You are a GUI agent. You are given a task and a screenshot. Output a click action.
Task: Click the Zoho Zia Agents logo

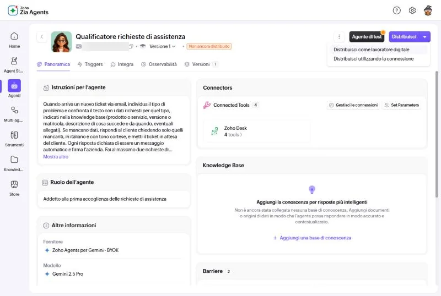pyautogui.click(x=28, y=10)
